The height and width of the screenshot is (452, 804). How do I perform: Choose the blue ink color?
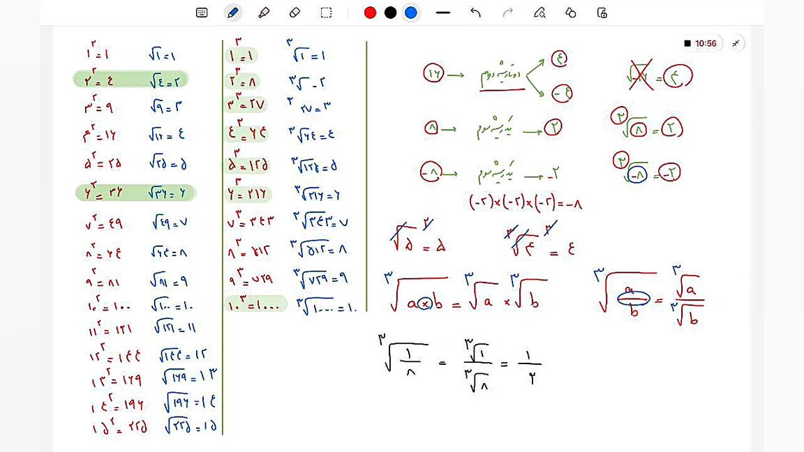point(410,13)
